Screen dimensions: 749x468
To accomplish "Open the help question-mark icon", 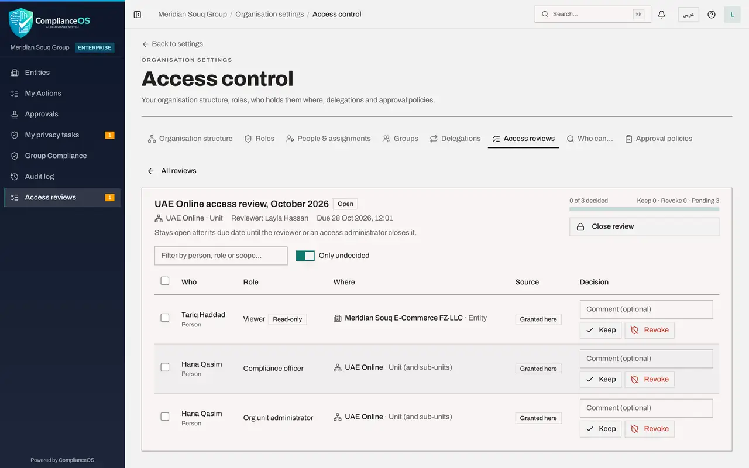I will [712, 15].
